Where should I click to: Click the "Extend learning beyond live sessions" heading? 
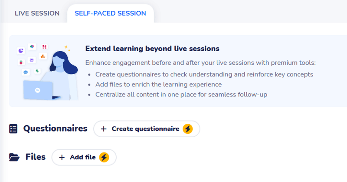pos(152,48)
